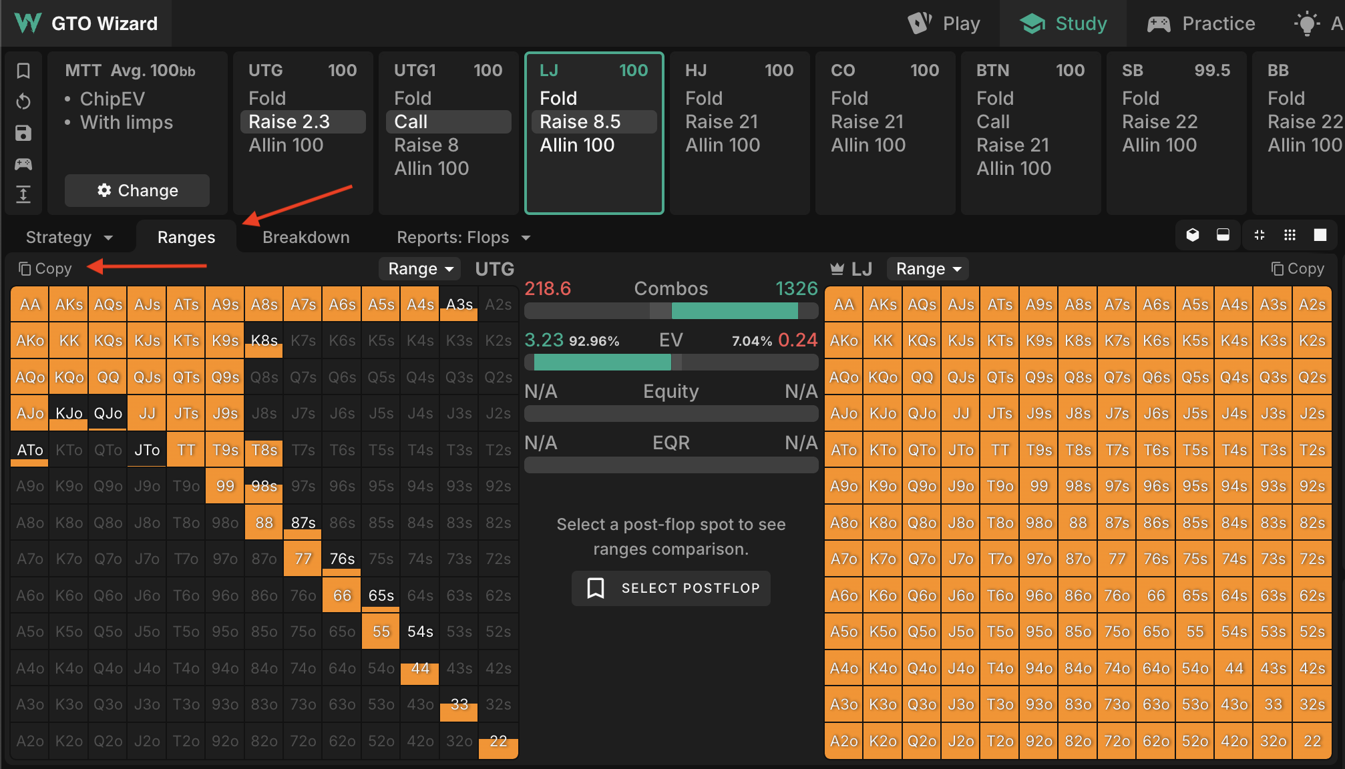Expand the Reports: Flops dropdown
1345x769 pixels.
pos(463,238)
